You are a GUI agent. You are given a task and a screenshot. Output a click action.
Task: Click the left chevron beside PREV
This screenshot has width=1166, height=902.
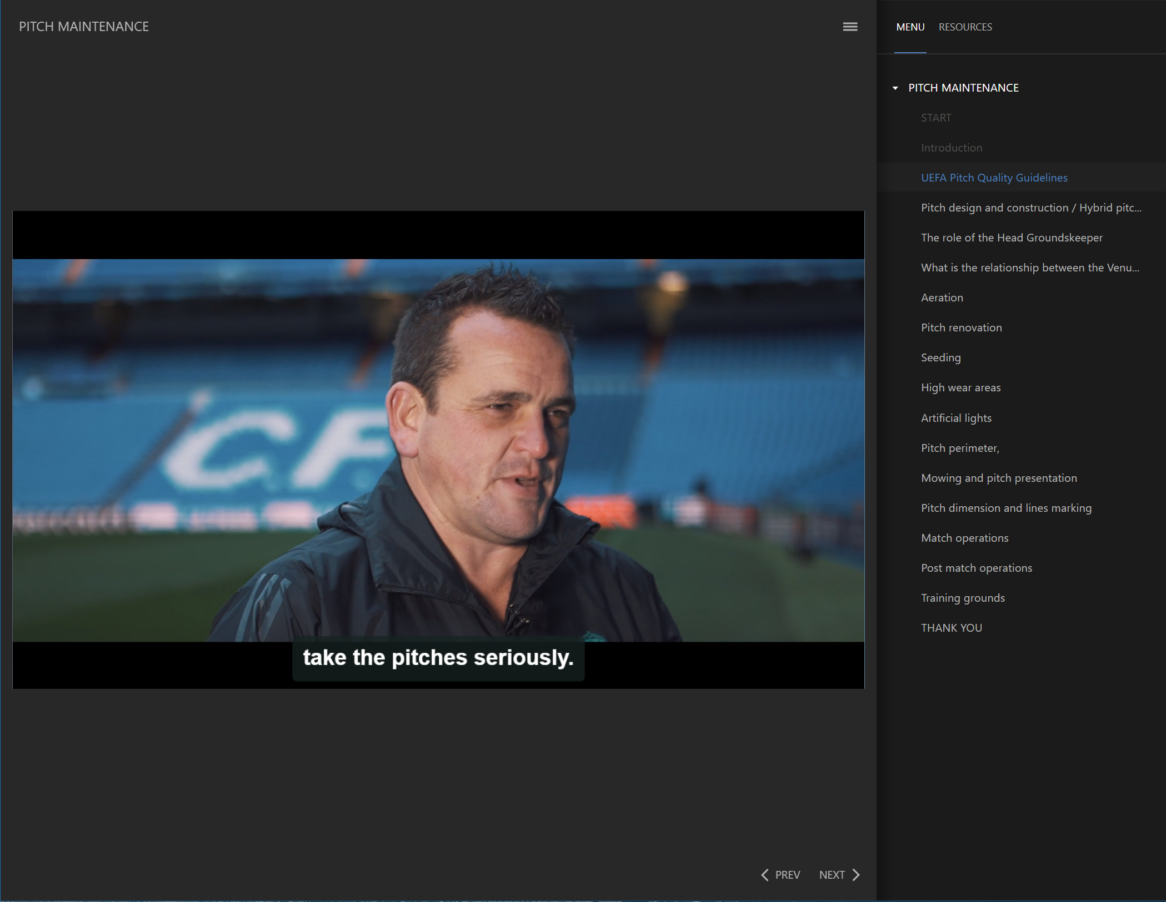coord(765,875)
